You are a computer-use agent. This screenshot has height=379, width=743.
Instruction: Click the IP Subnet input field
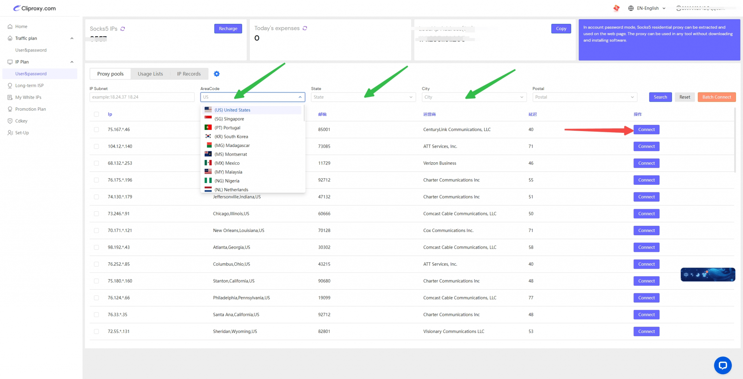142,97
